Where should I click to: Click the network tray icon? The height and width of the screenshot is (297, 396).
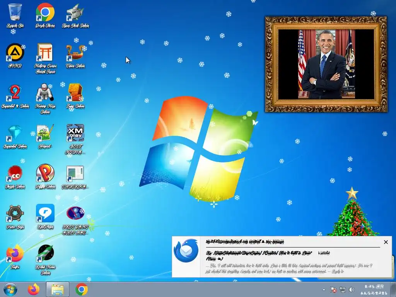click(343, 290)
